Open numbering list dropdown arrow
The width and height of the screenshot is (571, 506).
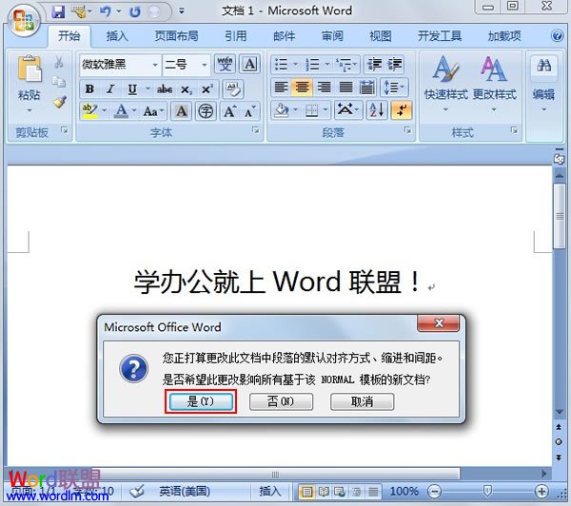[x=327, y=65]
